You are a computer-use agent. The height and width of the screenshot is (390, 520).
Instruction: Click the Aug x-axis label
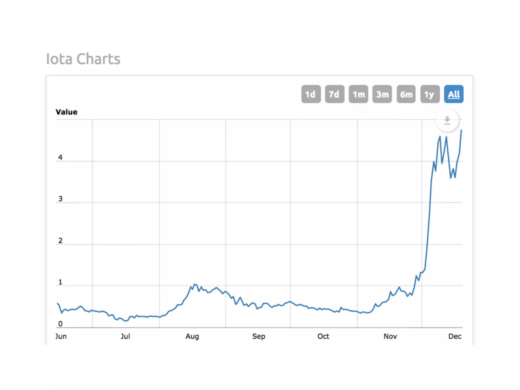(192, 336)
